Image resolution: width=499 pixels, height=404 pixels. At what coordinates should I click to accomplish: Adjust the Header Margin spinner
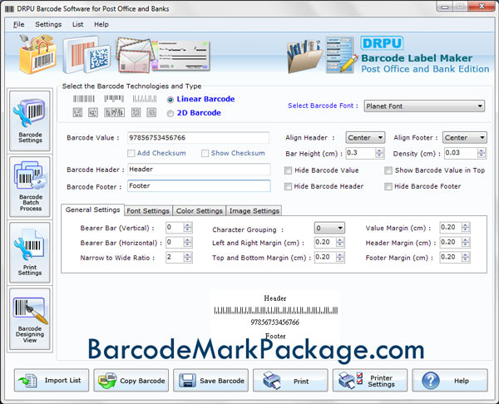466,243
